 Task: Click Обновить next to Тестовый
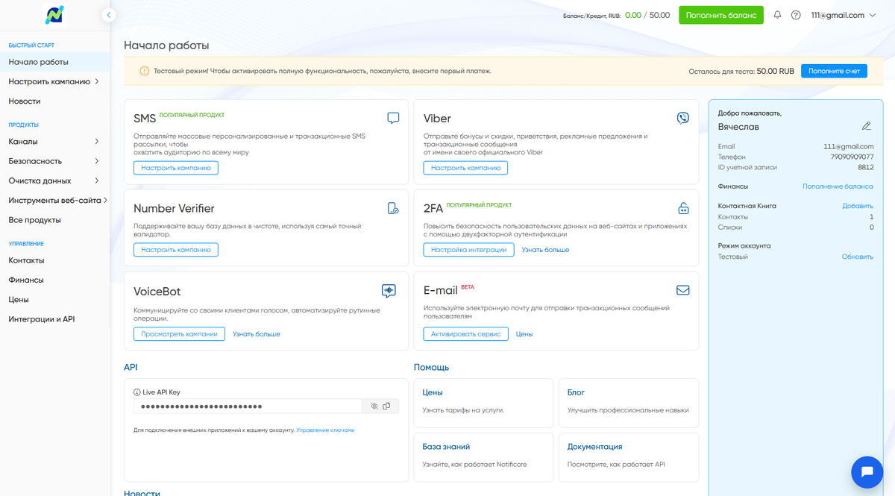[858, 257]
